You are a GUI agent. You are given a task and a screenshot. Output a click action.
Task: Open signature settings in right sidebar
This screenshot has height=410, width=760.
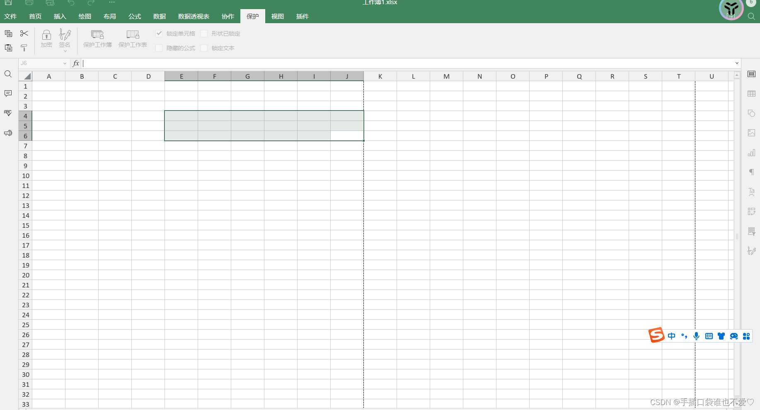tap(751, 251)
